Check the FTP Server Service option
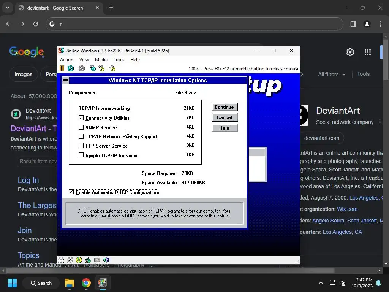 81,146
